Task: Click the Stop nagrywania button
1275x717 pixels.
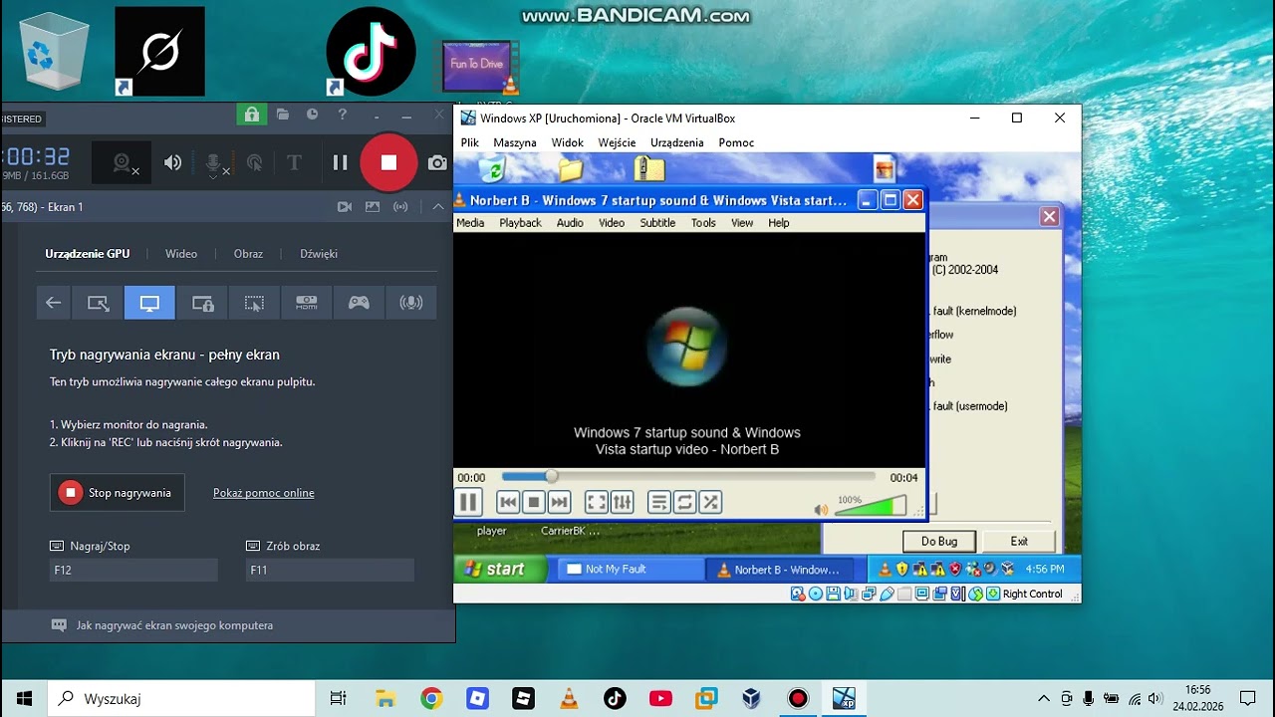Action: tap(118, 493)
